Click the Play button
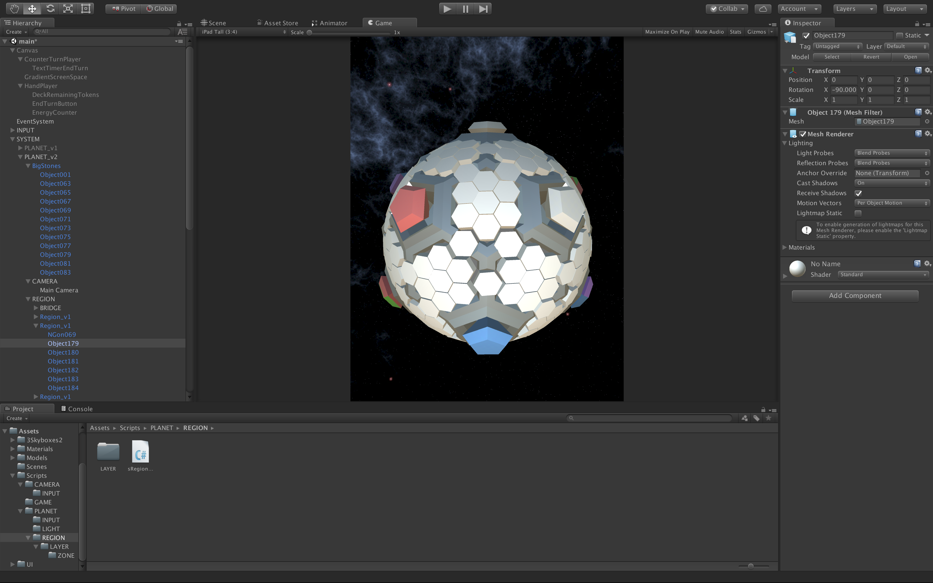The width and height of the screenshot is (933, 583). tap(448, 9)
